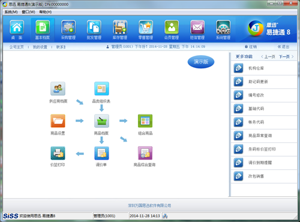Viewport: 300px width, 222px height.
Task: Open the 窗口(W) menu
Action: [x=28, y=12]
